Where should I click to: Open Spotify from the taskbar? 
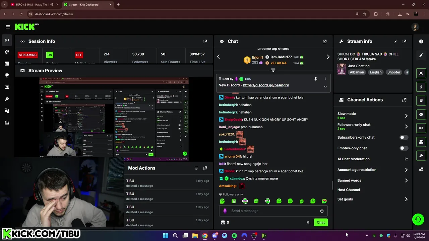coord(234,236)
